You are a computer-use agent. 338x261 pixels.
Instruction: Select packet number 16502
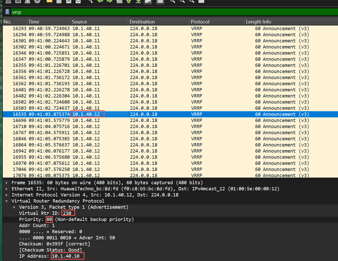tap(170, 102)
